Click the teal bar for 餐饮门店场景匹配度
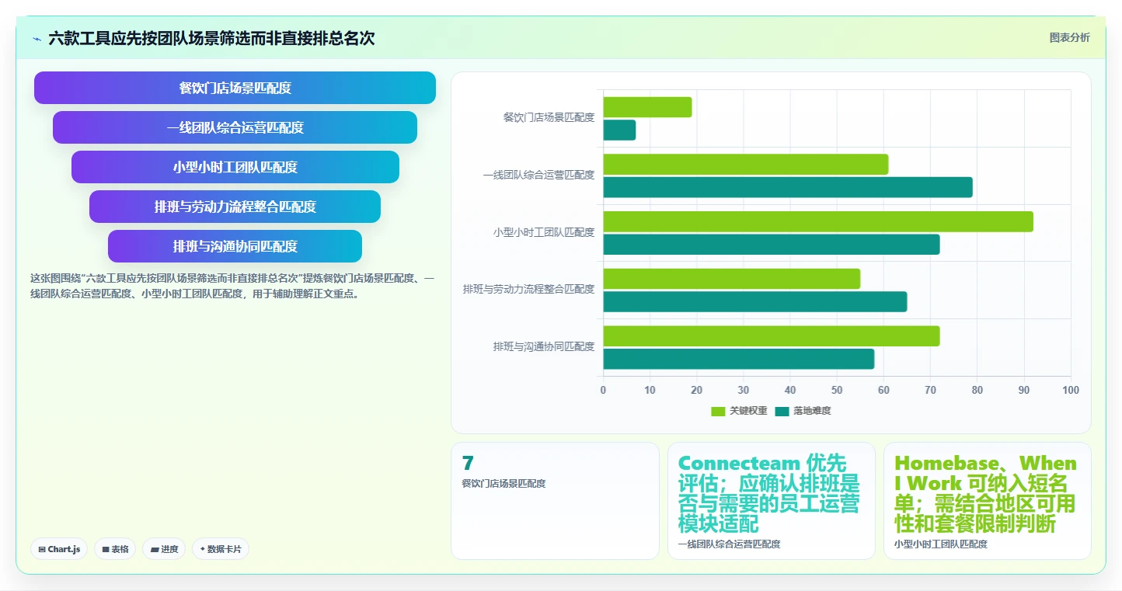This screenshot has width=1122, height=591. pos(619,130)
